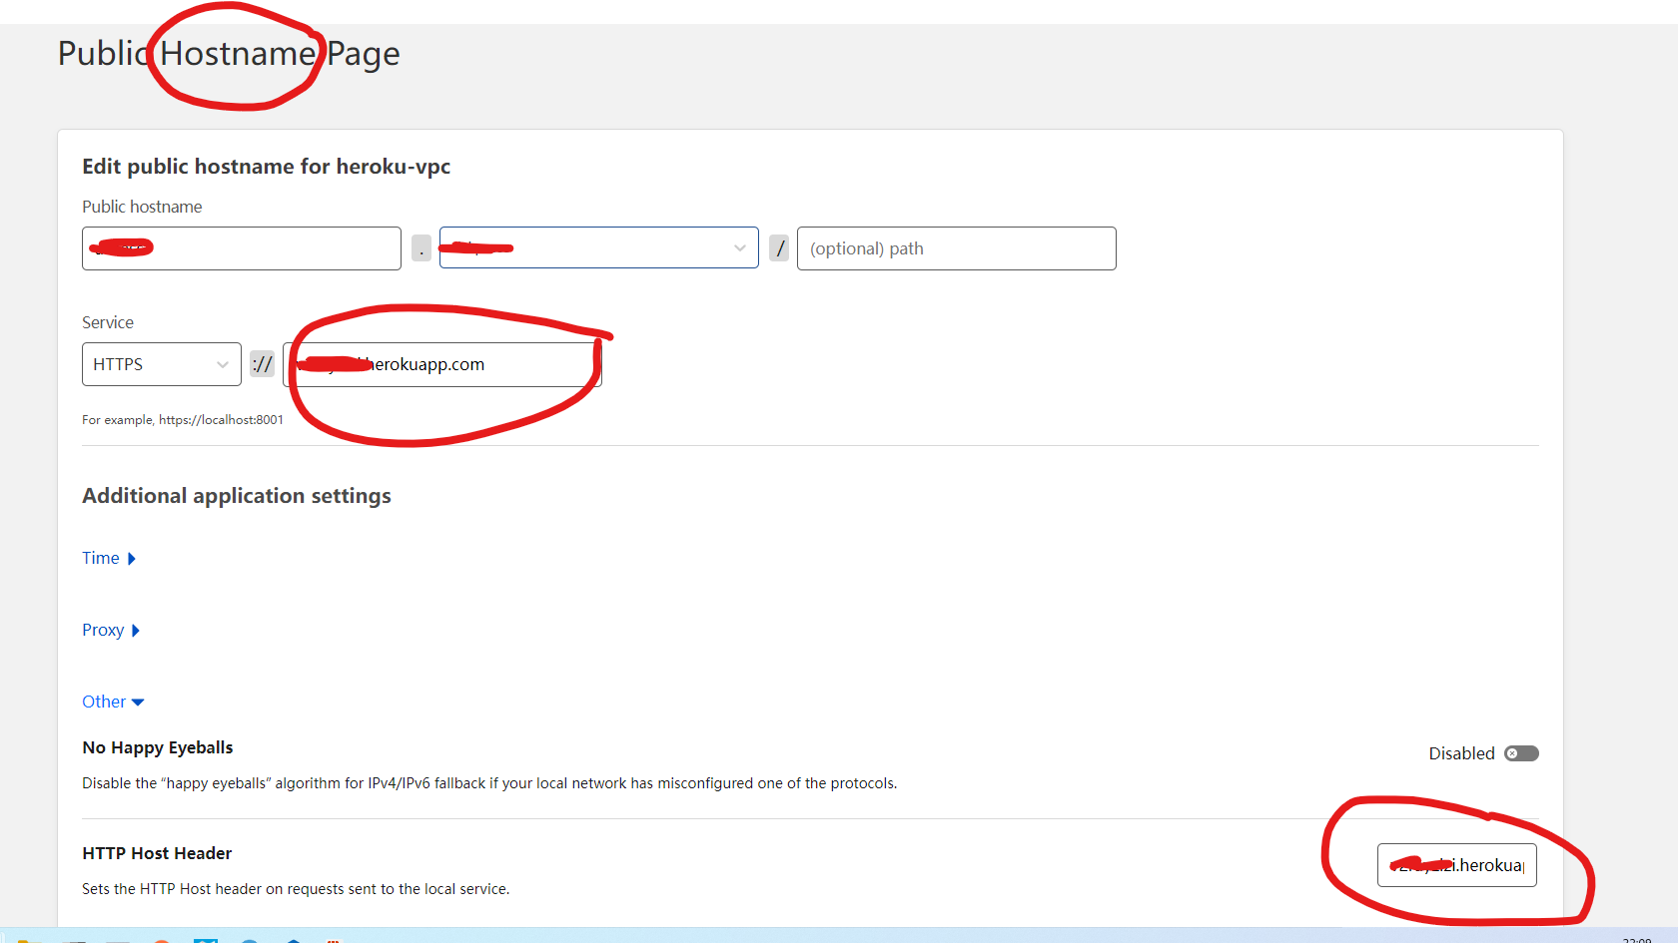This screenshot has width=1678, height=943.
Task: Click the red grid icon in the taskbar
Action: (x=334, y=938)
